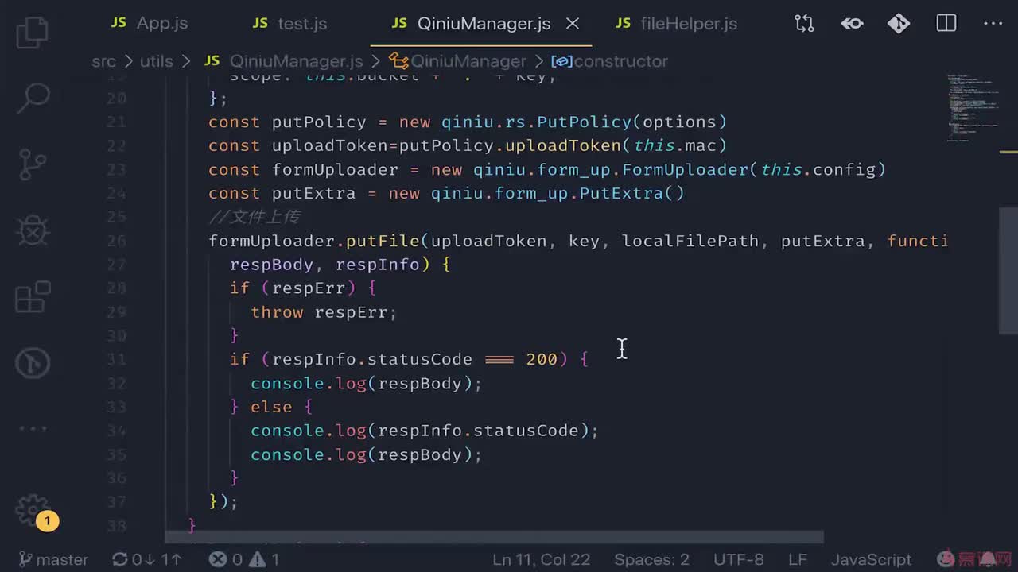Close the QiniuManager.js tab
Image resolution: width=1018 pixels, height=572 pixels.
(573, 24)
